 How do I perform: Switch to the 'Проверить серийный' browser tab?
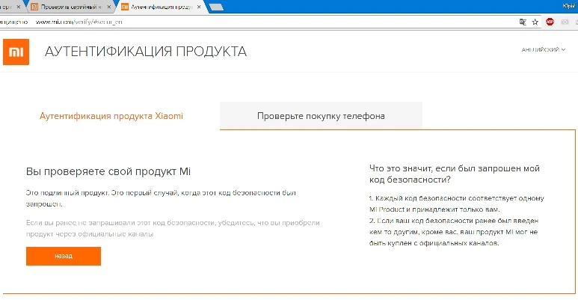70,7
